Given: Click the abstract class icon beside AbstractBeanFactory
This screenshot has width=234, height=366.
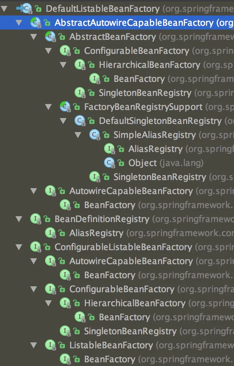Looking at the screenshot, I should click(x=51, y=37).
